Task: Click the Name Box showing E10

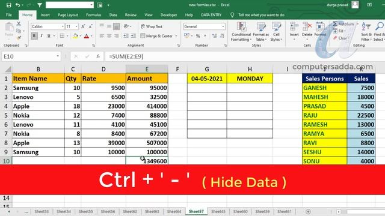Action: [x=31, y=56]
